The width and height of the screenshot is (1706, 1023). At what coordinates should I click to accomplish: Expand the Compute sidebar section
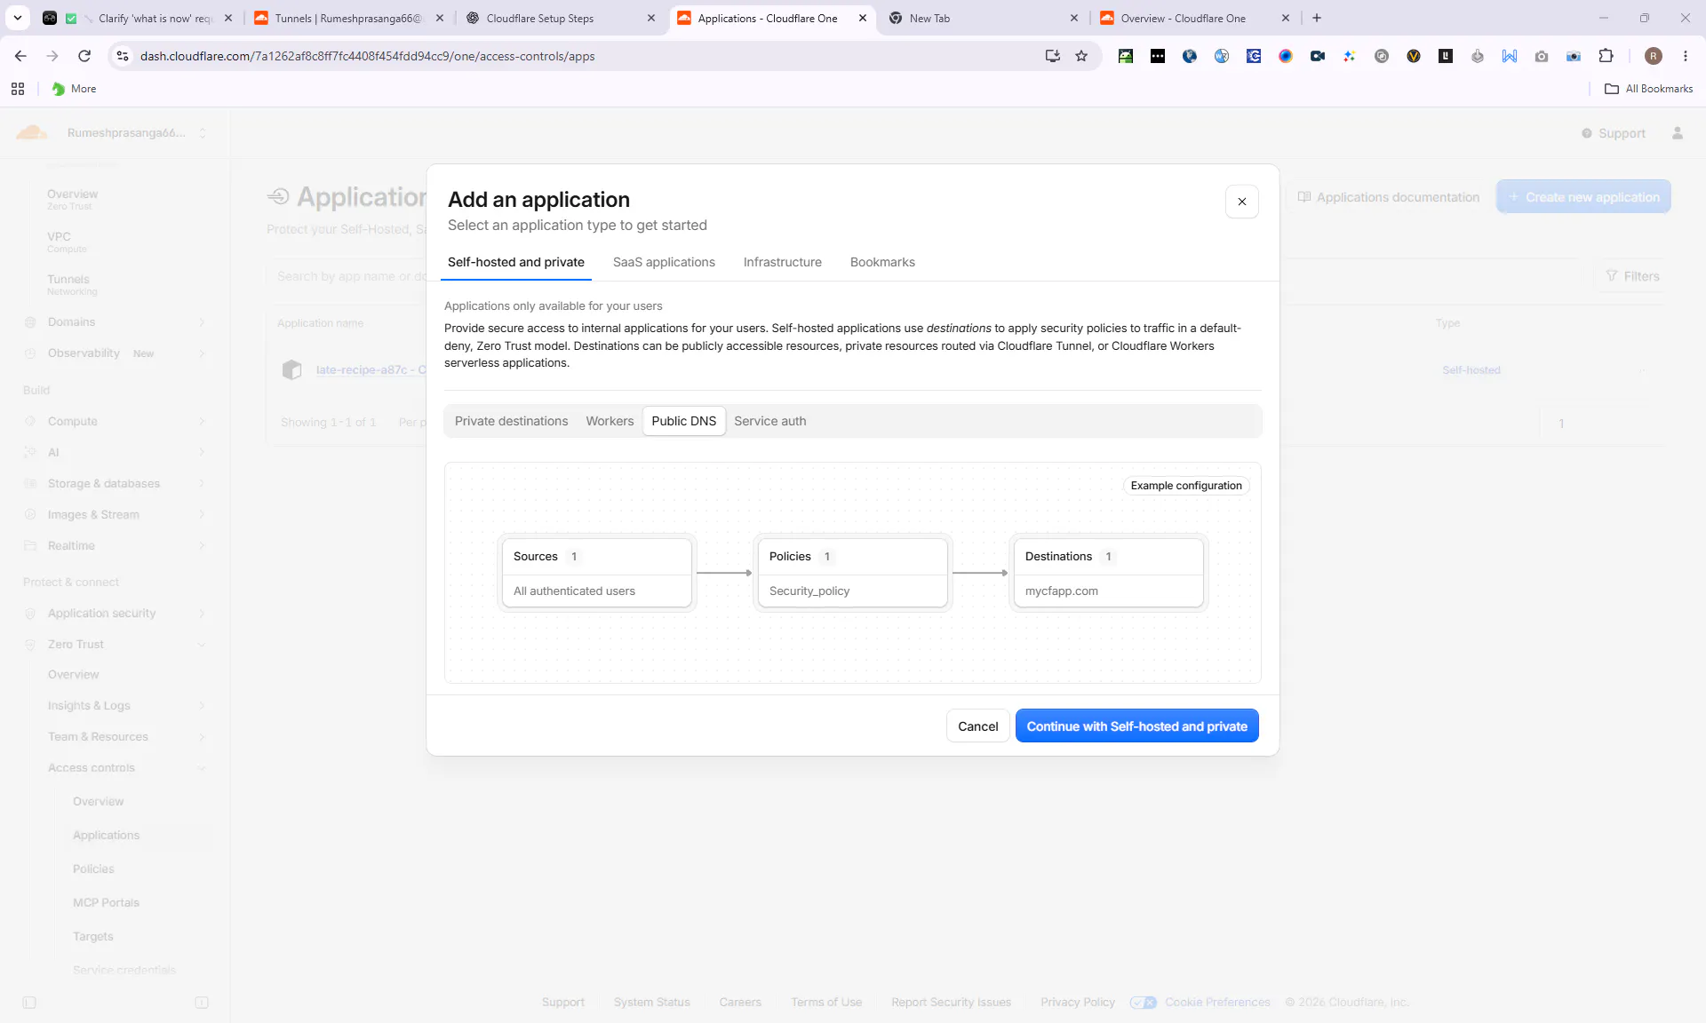[x=116, y=421]
